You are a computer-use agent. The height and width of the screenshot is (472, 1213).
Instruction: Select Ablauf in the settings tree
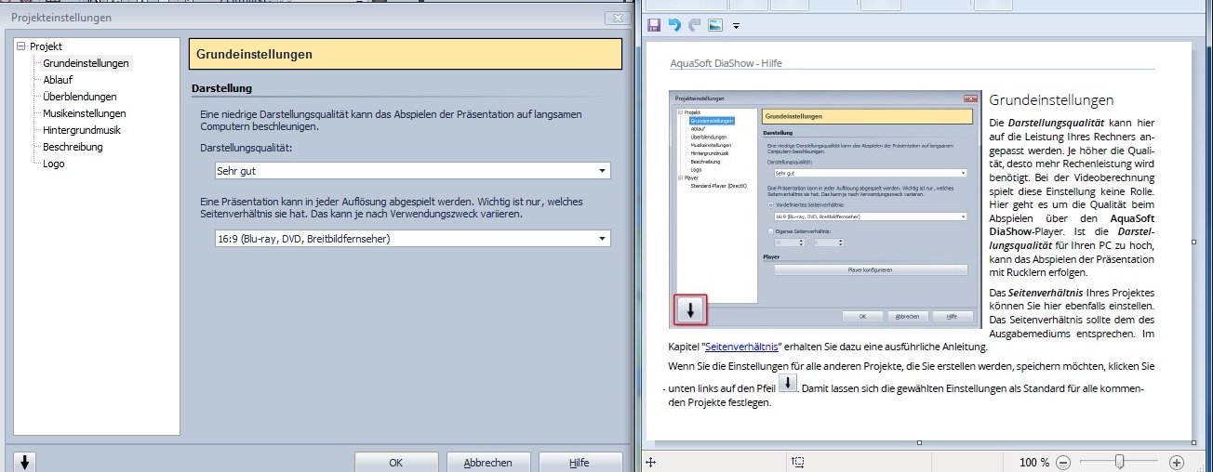click(x=58, y=80)
